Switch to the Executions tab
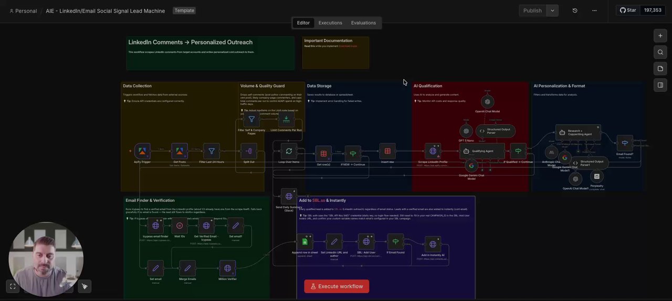672x301 pixels. point(330,23)
